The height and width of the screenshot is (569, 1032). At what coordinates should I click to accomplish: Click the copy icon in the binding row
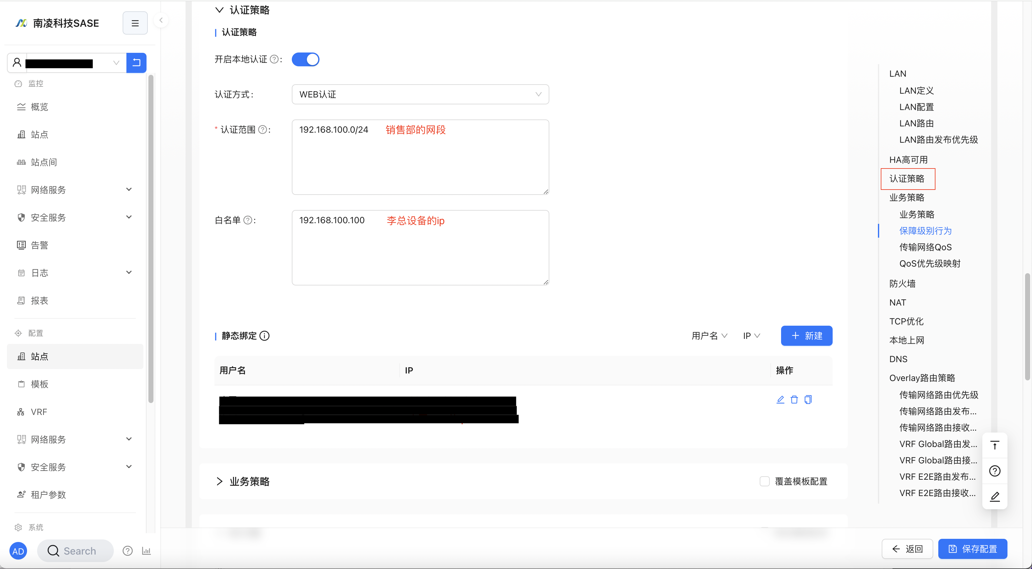(808, 400)
